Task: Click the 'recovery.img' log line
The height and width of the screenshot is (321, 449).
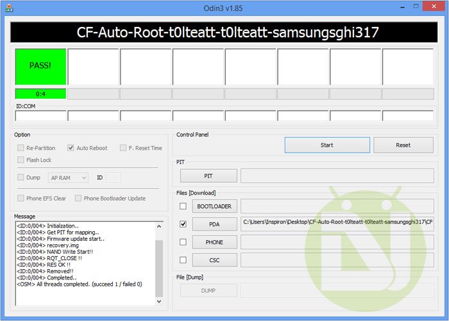Action: [47, 245]
